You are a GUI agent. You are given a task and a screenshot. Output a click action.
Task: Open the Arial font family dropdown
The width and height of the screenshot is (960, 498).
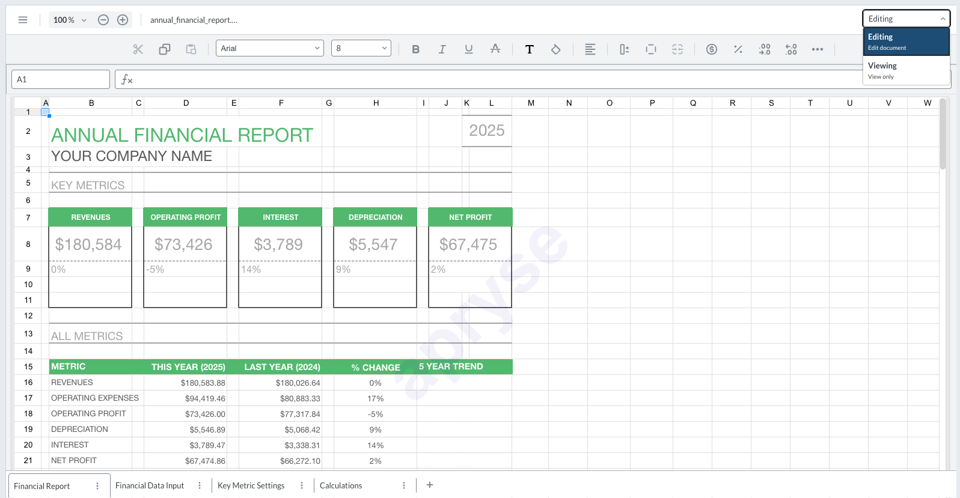pos(270,48)
